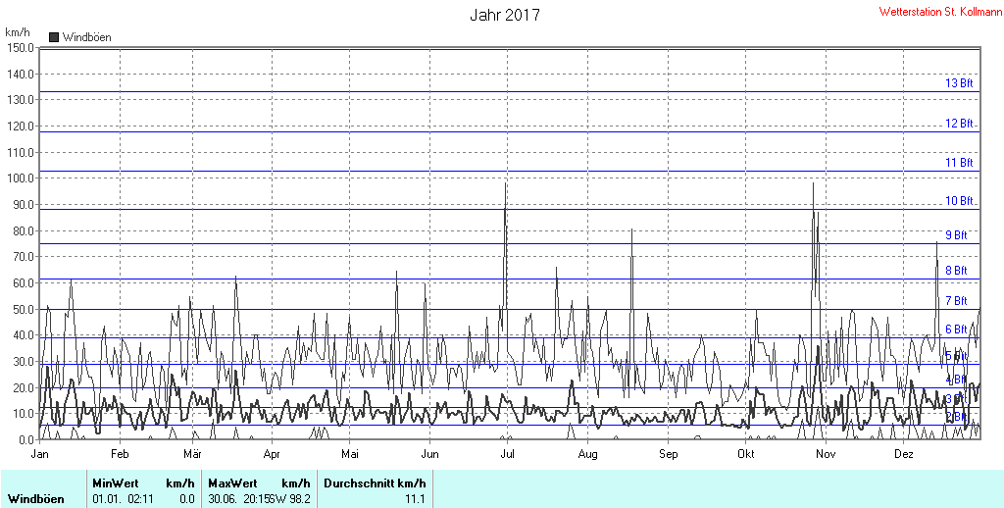
Task: Click the MinWert column header
Action: 116,483
